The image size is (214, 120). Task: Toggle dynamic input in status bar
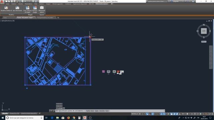pyautogui.click(x=147, y=114)
